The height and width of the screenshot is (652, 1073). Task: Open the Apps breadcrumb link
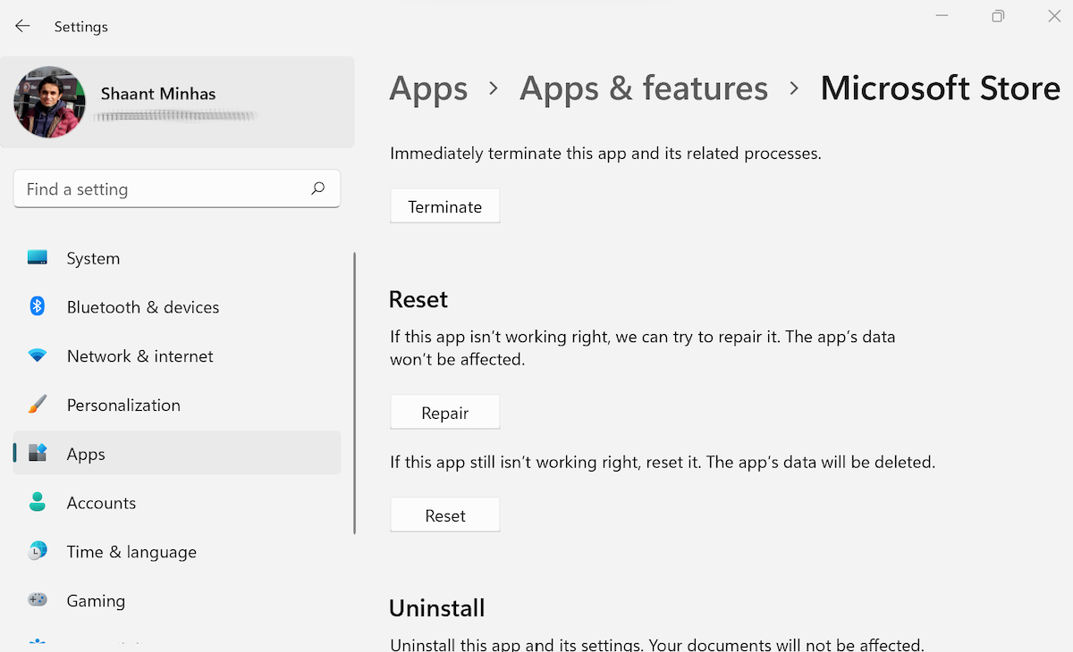point(428,88)
